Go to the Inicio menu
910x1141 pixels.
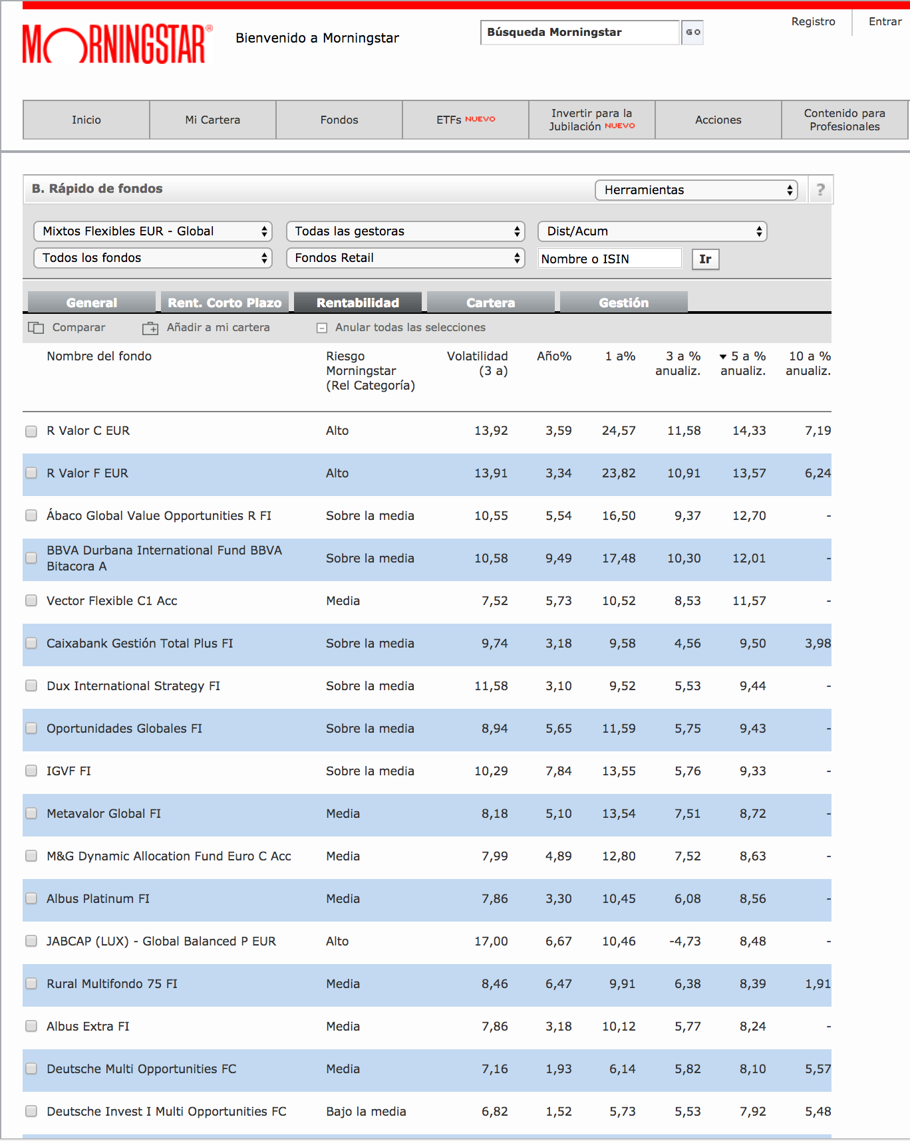point(86,120)
